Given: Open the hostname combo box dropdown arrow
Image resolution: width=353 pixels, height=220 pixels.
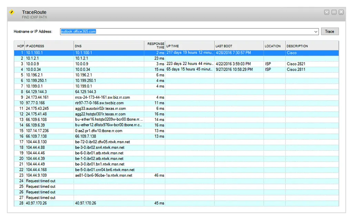Looking at the screenshot, I should pos(316,31).
